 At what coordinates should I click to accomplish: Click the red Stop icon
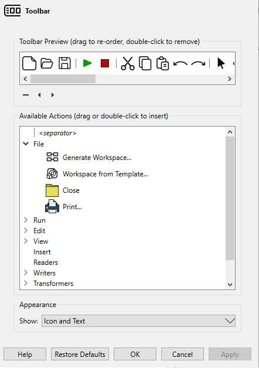click(105, 63)
